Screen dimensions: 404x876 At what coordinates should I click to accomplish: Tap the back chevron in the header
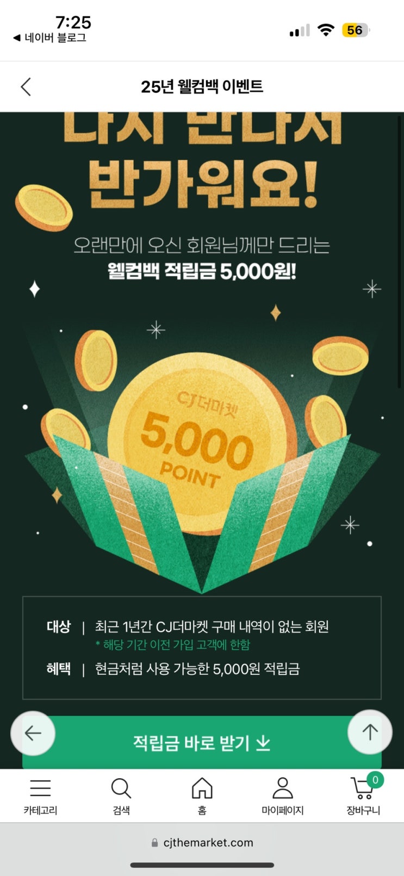pos(26,86)
